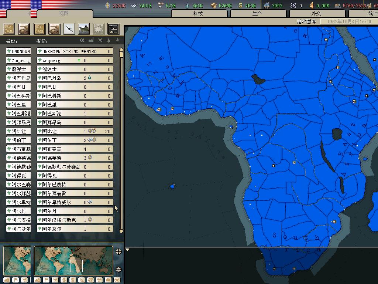Viewport: 378px width, 284px height.
Task: Toggle the coin-stack resources map mode
Action: (73, 280)
